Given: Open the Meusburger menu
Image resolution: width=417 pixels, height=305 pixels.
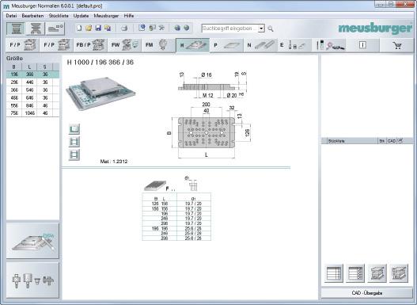Looking at the screenshot, I should point(106,16).
